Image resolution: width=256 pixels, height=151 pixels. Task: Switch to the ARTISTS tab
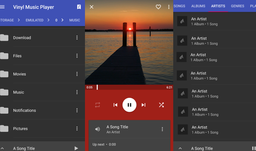click(218, 6)
